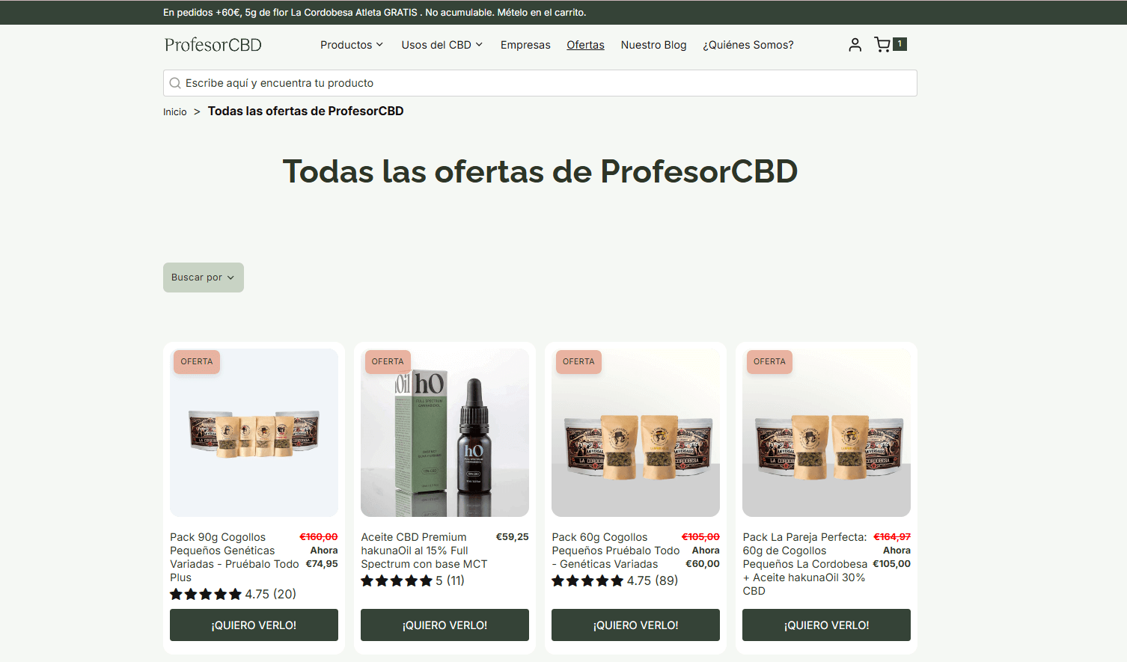Click OFERTA badge on hakunaOil 15% card
This screenshot has height=662, width=1127.
388,361
